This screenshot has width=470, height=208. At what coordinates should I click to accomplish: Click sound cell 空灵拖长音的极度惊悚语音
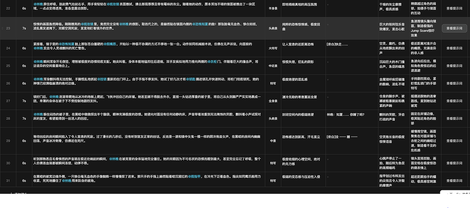coord(394,141)
